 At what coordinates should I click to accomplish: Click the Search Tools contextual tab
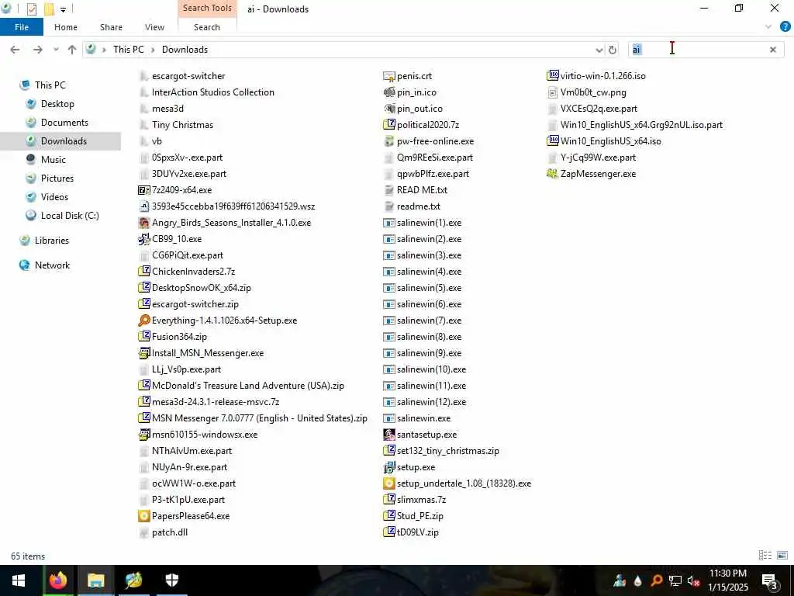click(x=207, y=8)
